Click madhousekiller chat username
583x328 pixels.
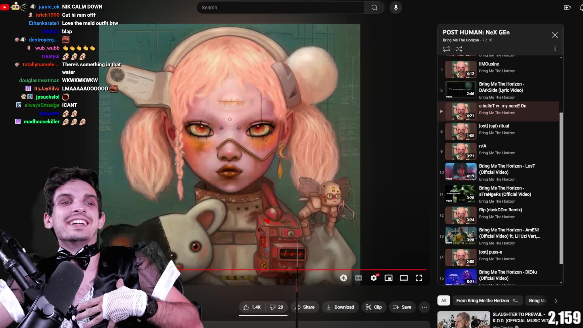(x=42, y=121)
